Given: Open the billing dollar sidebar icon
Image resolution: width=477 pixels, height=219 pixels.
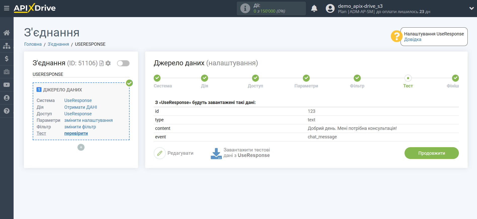Looking at the screenshot, I should (x=7, y=59).
